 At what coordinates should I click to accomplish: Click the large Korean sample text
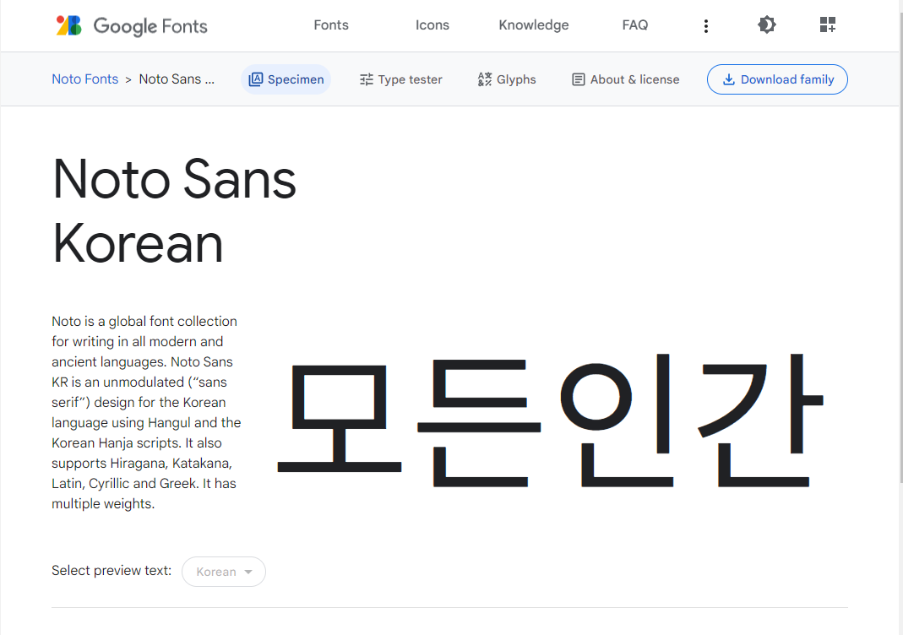[551, 421]
